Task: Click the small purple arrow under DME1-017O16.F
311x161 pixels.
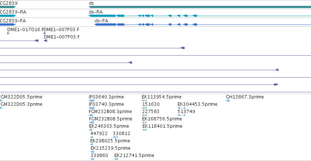Action: pos(8,33)
